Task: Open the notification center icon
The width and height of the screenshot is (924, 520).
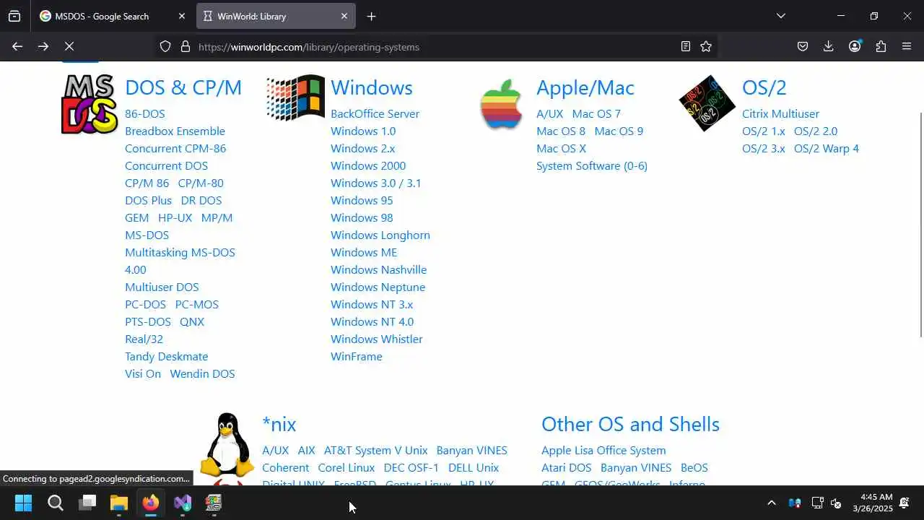Action: click(x=905, y=503)
